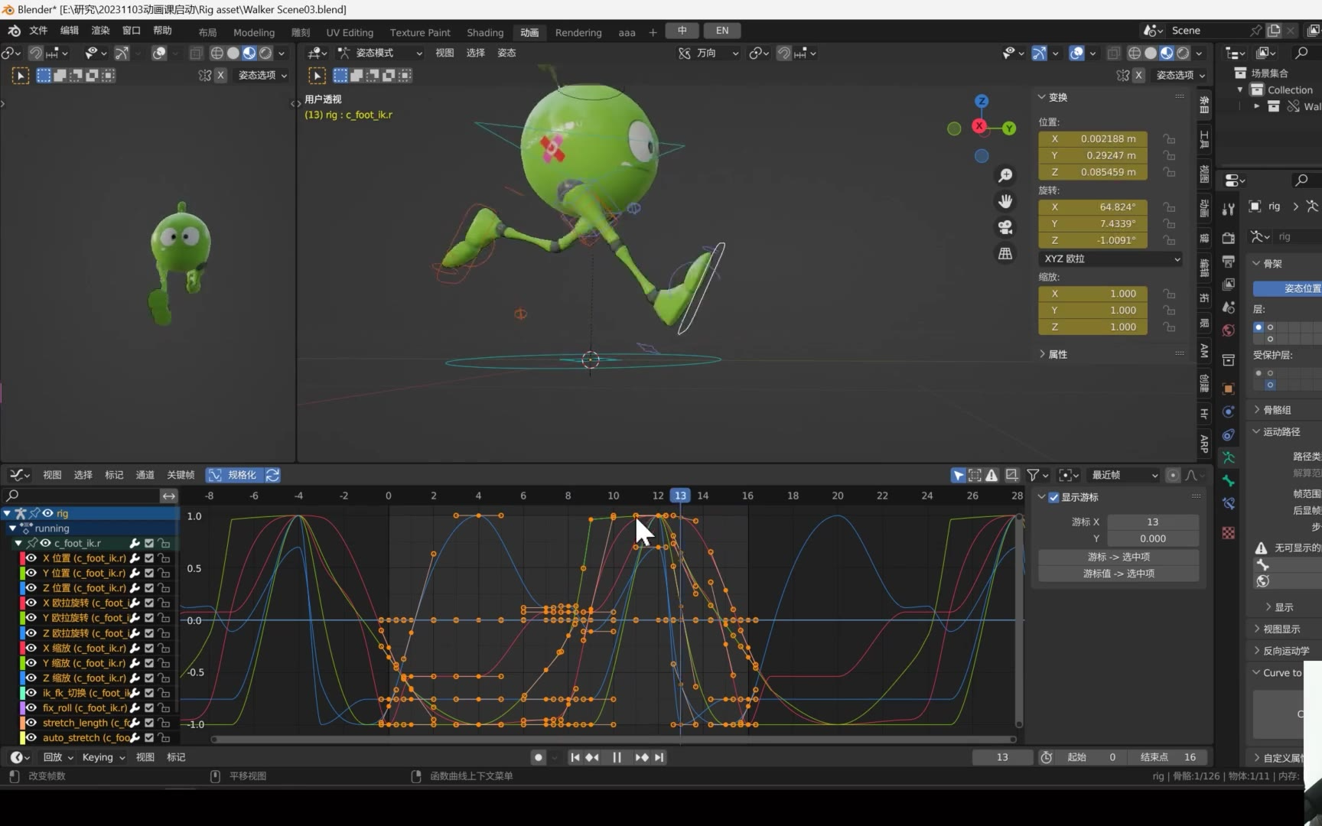Click the channel search width toggle arrows

pos(168,496)
